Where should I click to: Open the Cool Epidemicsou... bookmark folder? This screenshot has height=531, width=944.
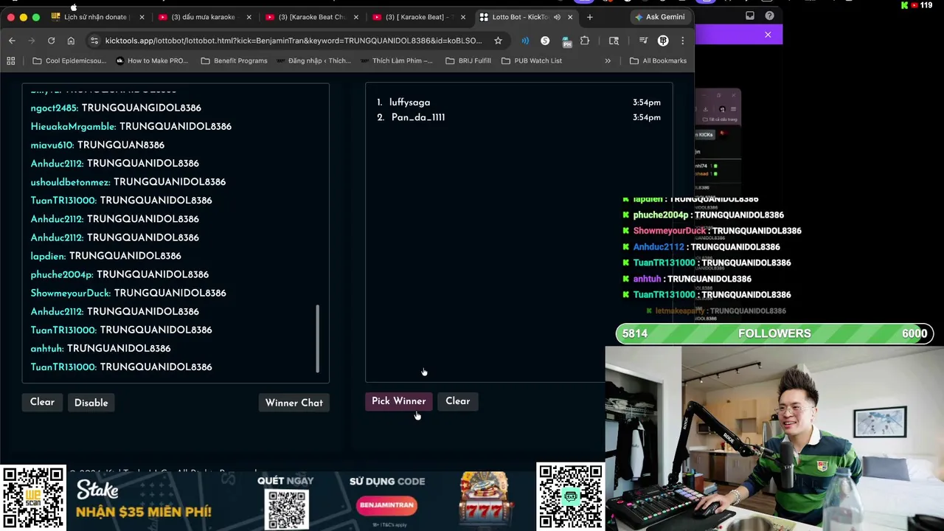tap(69, 60)
